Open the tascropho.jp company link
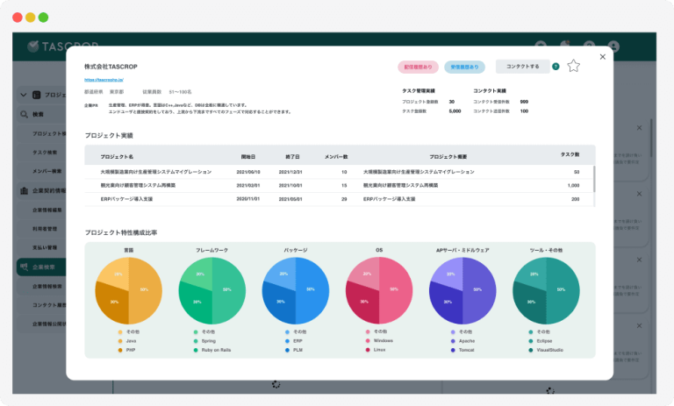This screenshot has width=674, height=406. [104, 80]
